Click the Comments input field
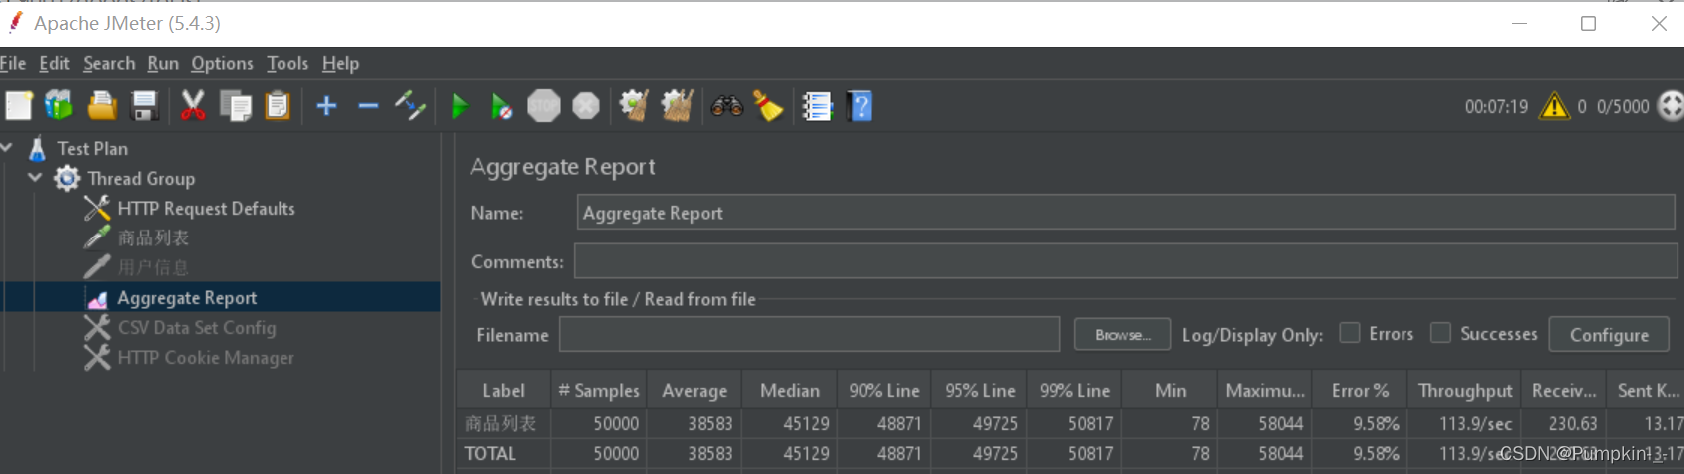 tap(1126, 261)
